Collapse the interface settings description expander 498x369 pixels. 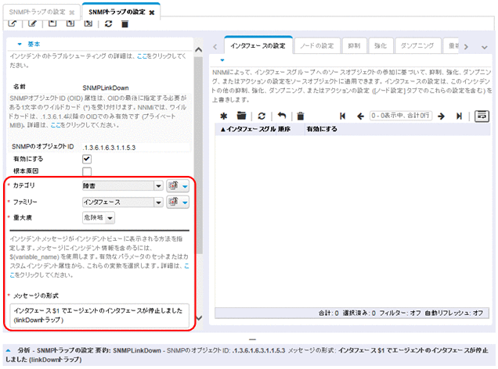(222, 60)
